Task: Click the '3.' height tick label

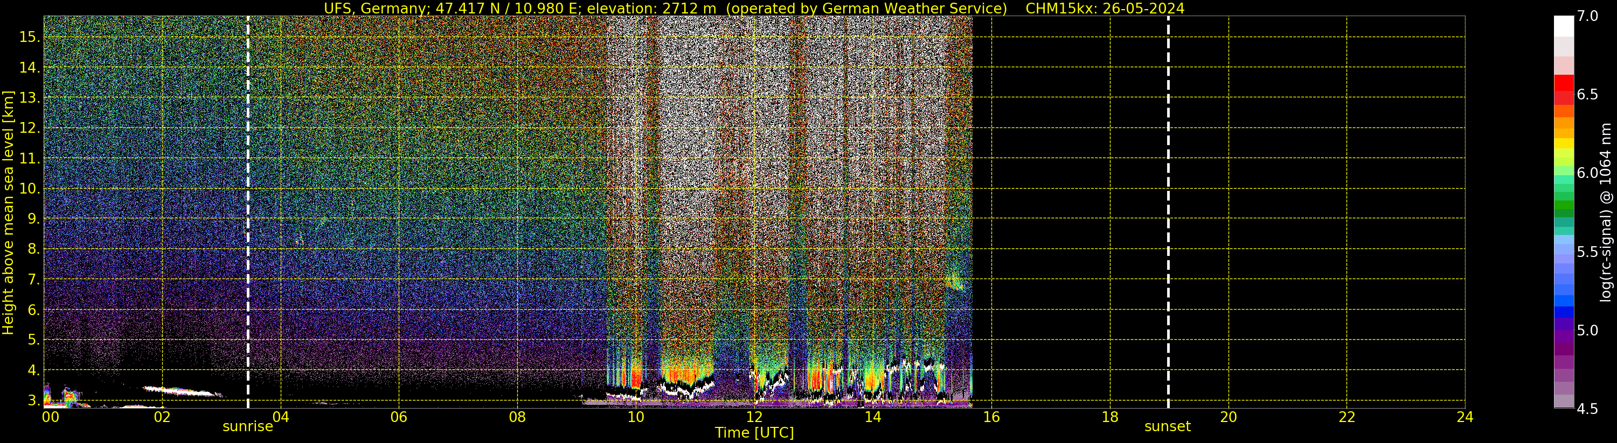Action: [34, 401]
